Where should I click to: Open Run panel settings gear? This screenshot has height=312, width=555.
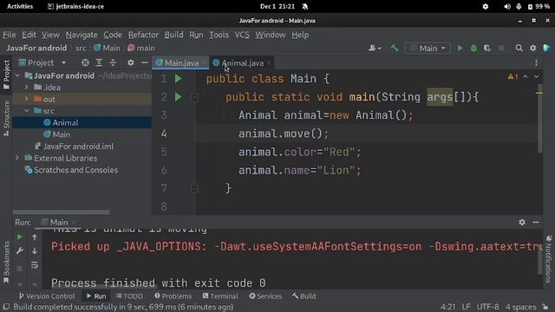[x=522, y=222]
